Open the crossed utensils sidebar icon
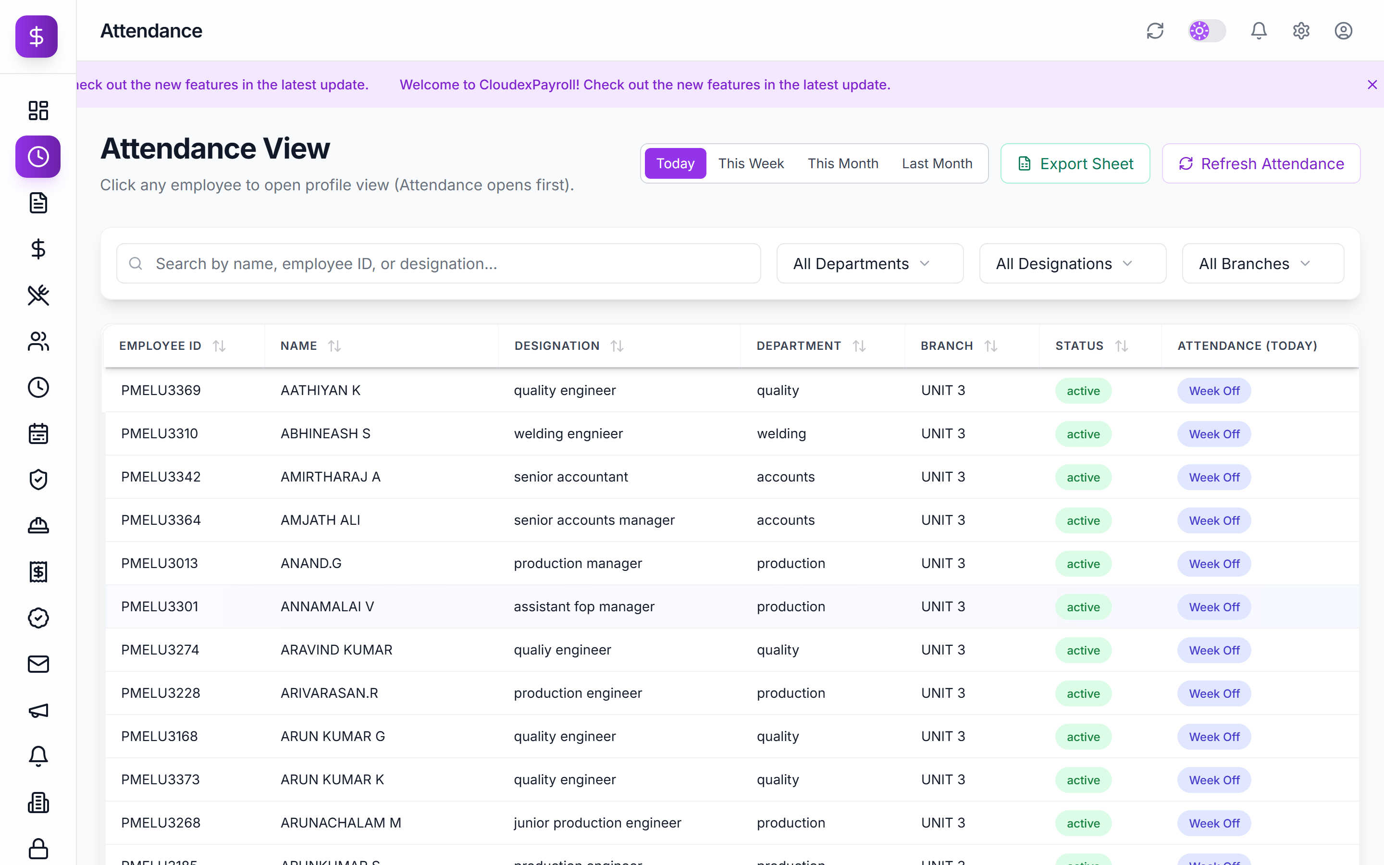Viewport: 1384px width, 865px height. coord(38,295)
